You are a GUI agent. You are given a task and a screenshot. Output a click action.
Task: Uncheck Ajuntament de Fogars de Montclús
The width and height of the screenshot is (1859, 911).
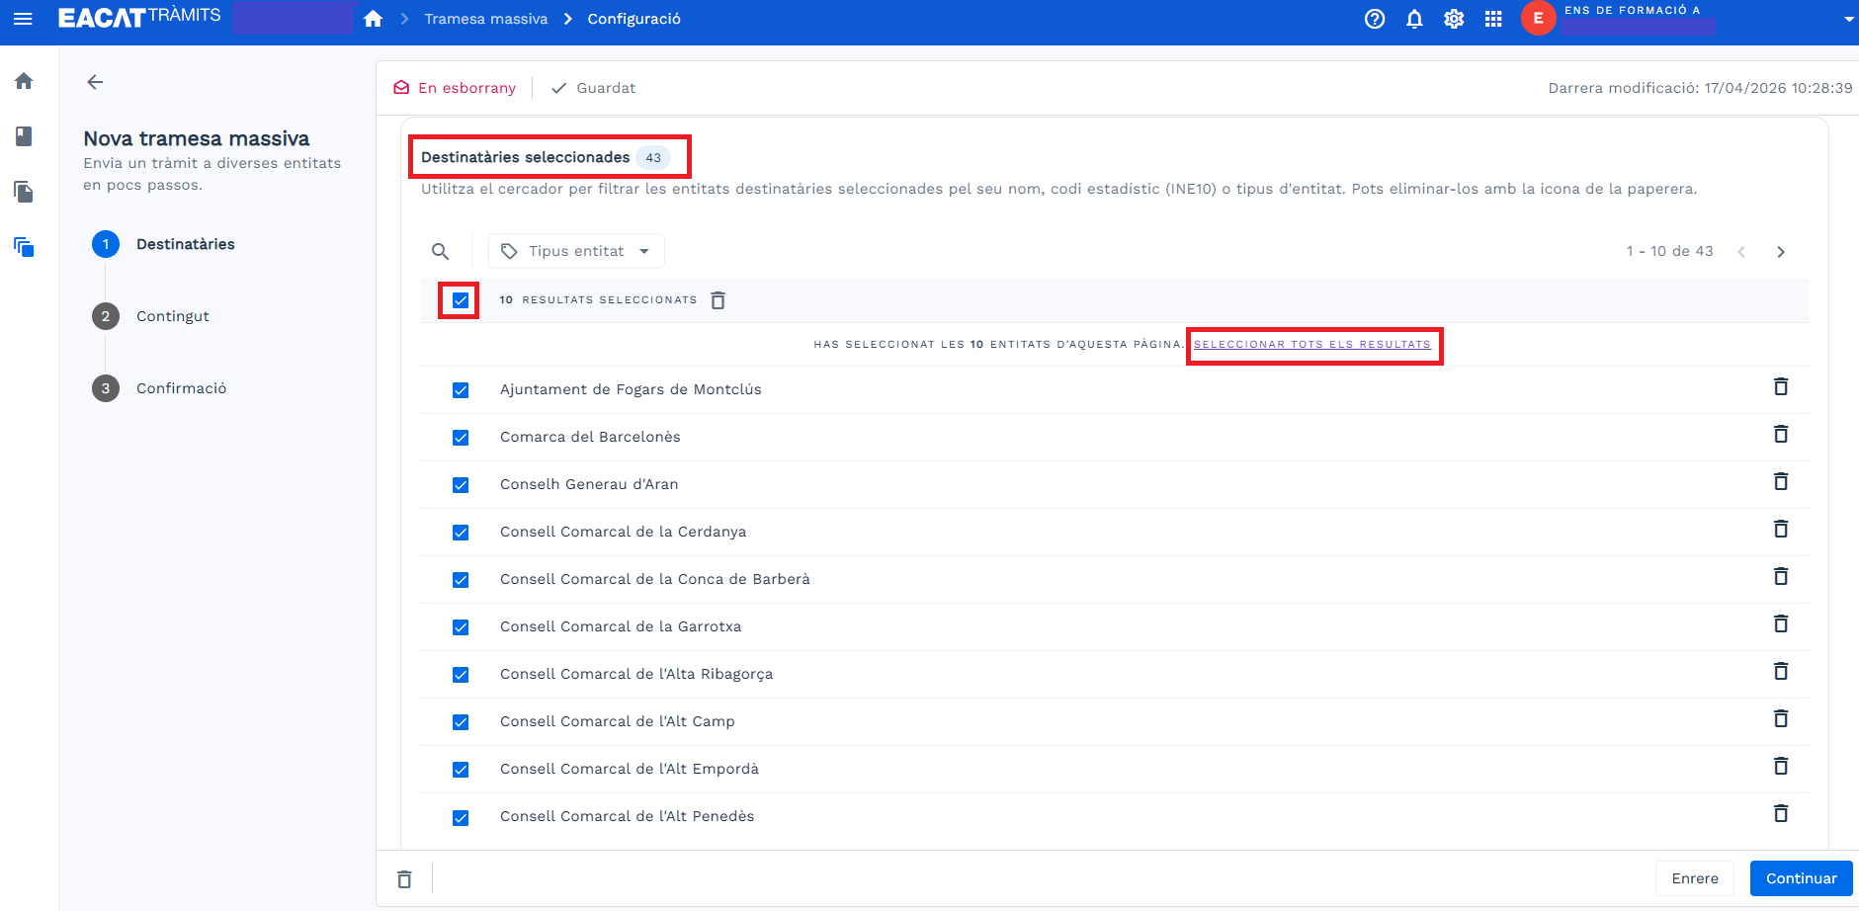point(461,390)
